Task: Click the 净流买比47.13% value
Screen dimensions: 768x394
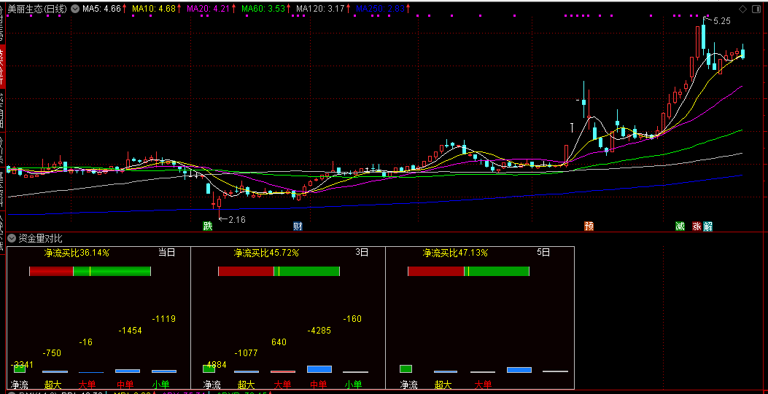Action: (x=456, y=253)
